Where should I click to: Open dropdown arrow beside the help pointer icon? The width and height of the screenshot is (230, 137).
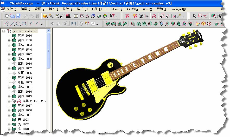click(117, 17)
